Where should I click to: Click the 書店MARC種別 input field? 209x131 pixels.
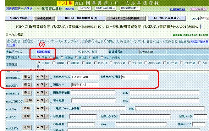point(134,77)
